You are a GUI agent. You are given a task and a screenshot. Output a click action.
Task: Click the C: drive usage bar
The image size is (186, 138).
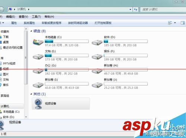coord(67,41)
